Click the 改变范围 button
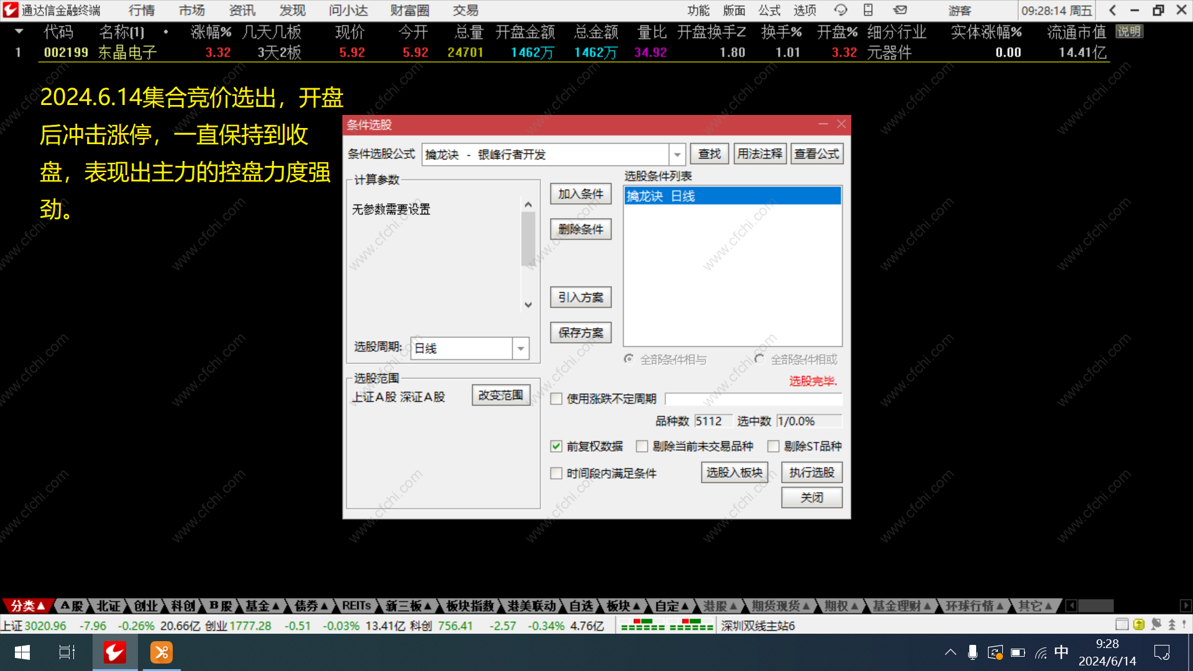1193x671 pixels. pyautogui.click(x=501, y=395)
